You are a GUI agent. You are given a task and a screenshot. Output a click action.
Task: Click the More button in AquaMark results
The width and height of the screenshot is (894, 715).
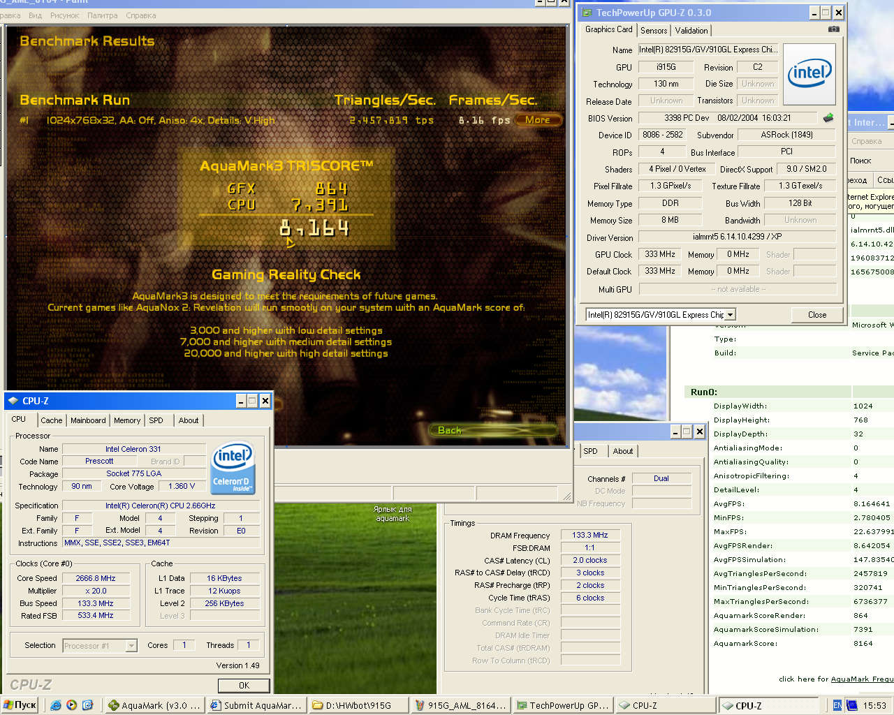[538, 120]
